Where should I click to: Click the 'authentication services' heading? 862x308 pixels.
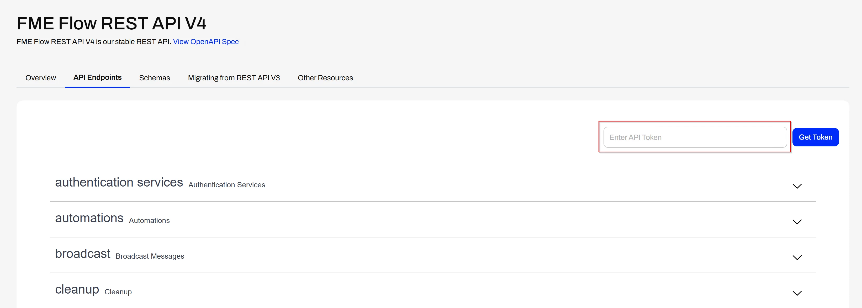[119, 183]
